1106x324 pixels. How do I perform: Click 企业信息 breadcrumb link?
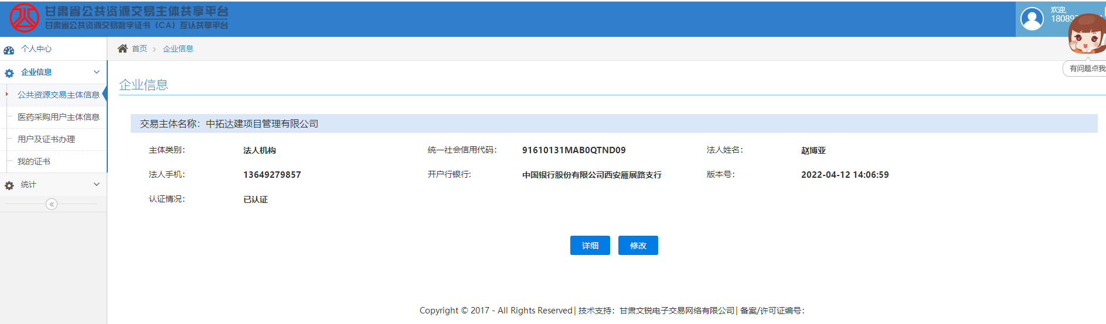click(178, 49)
